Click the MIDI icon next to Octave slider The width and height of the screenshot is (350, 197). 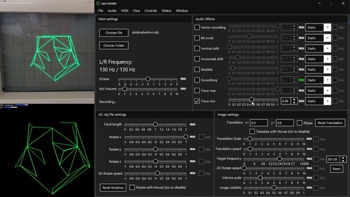click(x=183, y=79)
